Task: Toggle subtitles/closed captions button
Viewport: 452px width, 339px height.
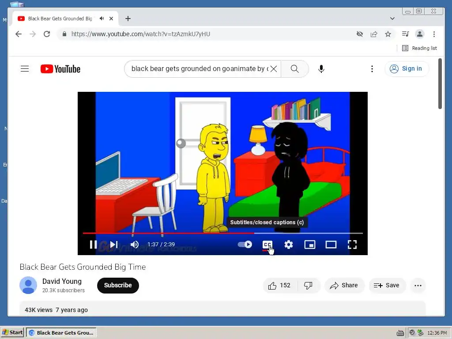Action: (267, 245)
